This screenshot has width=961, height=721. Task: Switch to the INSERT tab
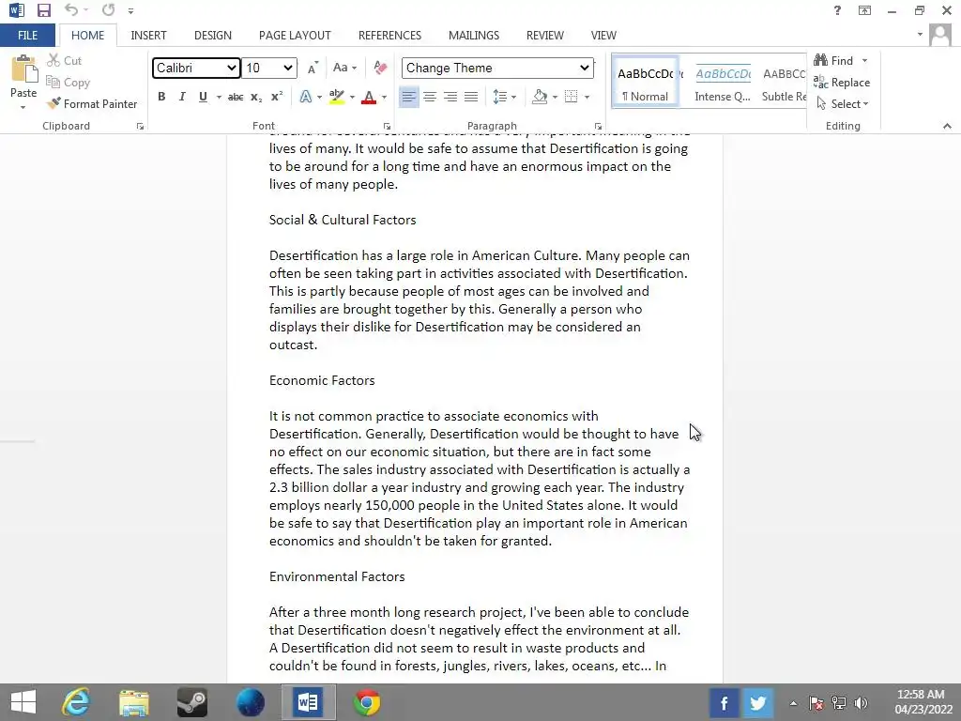[x=148, y=36]
